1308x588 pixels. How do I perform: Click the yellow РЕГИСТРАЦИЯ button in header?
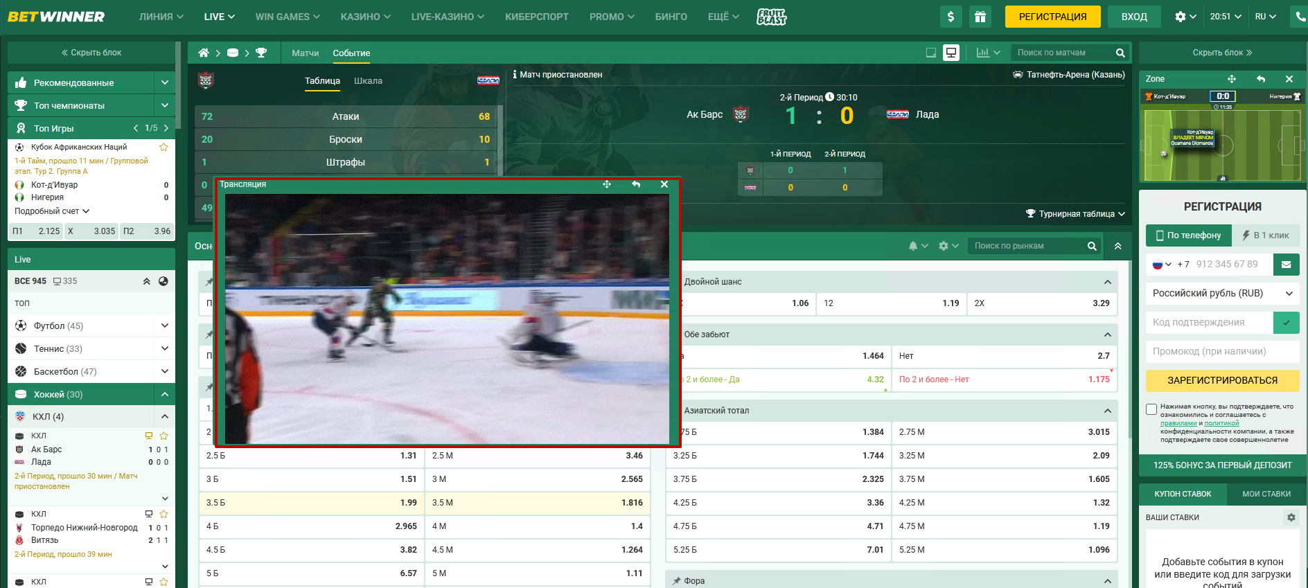pos(1052,17)
